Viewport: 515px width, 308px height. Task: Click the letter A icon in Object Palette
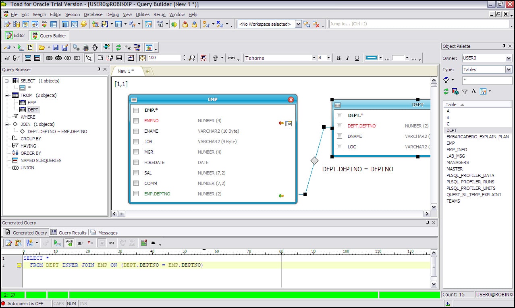click(x=473, y=91)
